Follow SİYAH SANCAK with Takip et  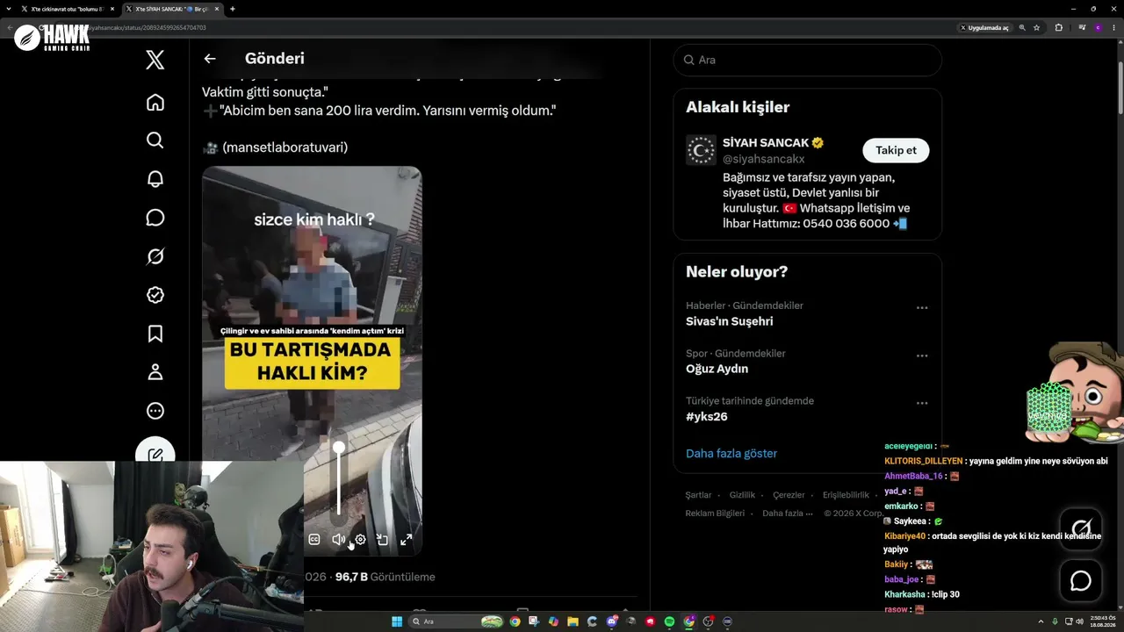896,150
